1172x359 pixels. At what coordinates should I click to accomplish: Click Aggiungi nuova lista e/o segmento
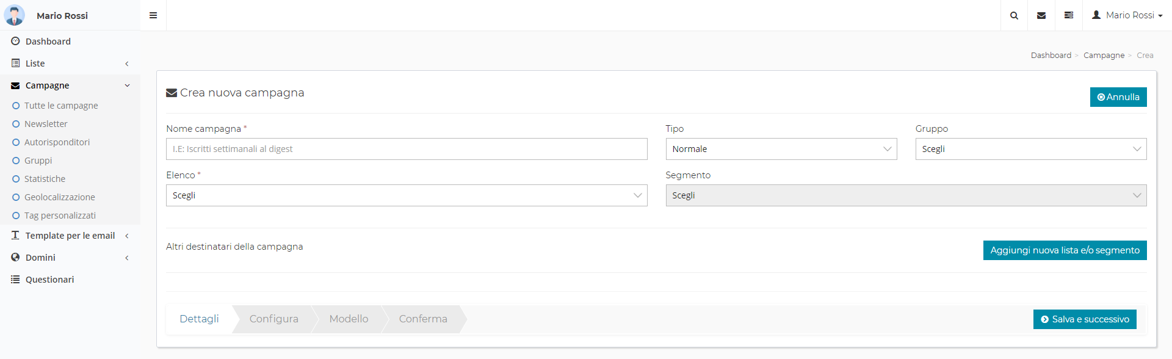pos(1065,250)
